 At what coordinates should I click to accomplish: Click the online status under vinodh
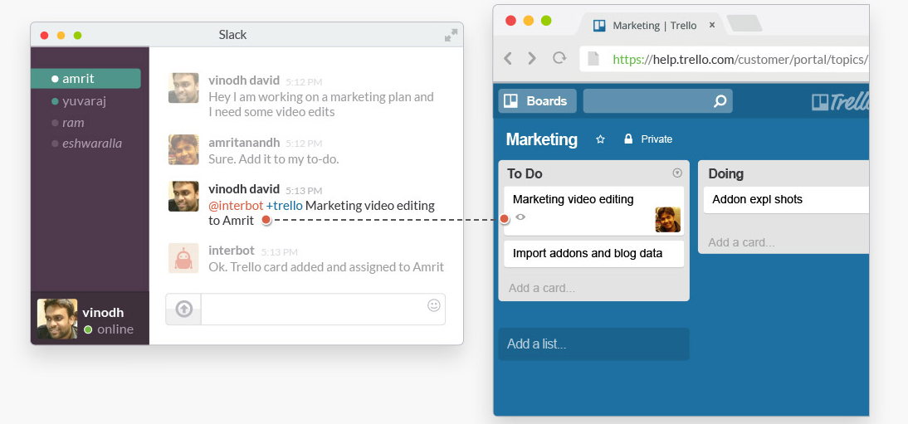(109, 329)
